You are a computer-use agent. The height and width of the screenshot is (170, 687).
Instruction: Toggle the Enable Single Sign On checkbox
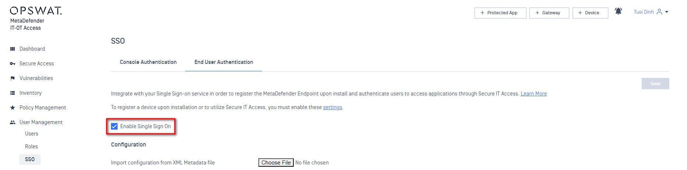[x=115, y=126]
